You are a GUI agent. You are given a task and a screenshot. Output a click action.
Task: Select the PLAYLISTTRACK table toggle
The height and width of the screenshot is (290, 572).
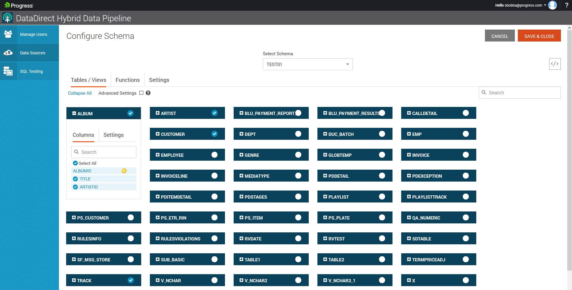tap(466, 197)
